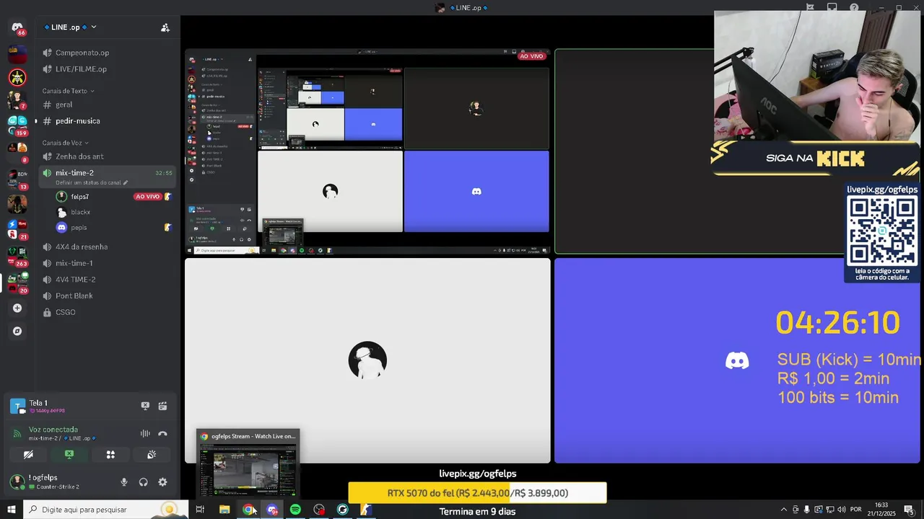Expand the LINE .op server dropdown
The height and width of the screenshot is (519, 924).
pos(93,27)
